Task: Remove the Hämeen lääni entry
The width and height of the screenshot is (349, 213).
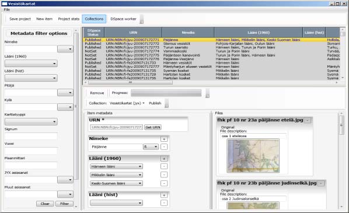Action: click(x=164, y=166)
